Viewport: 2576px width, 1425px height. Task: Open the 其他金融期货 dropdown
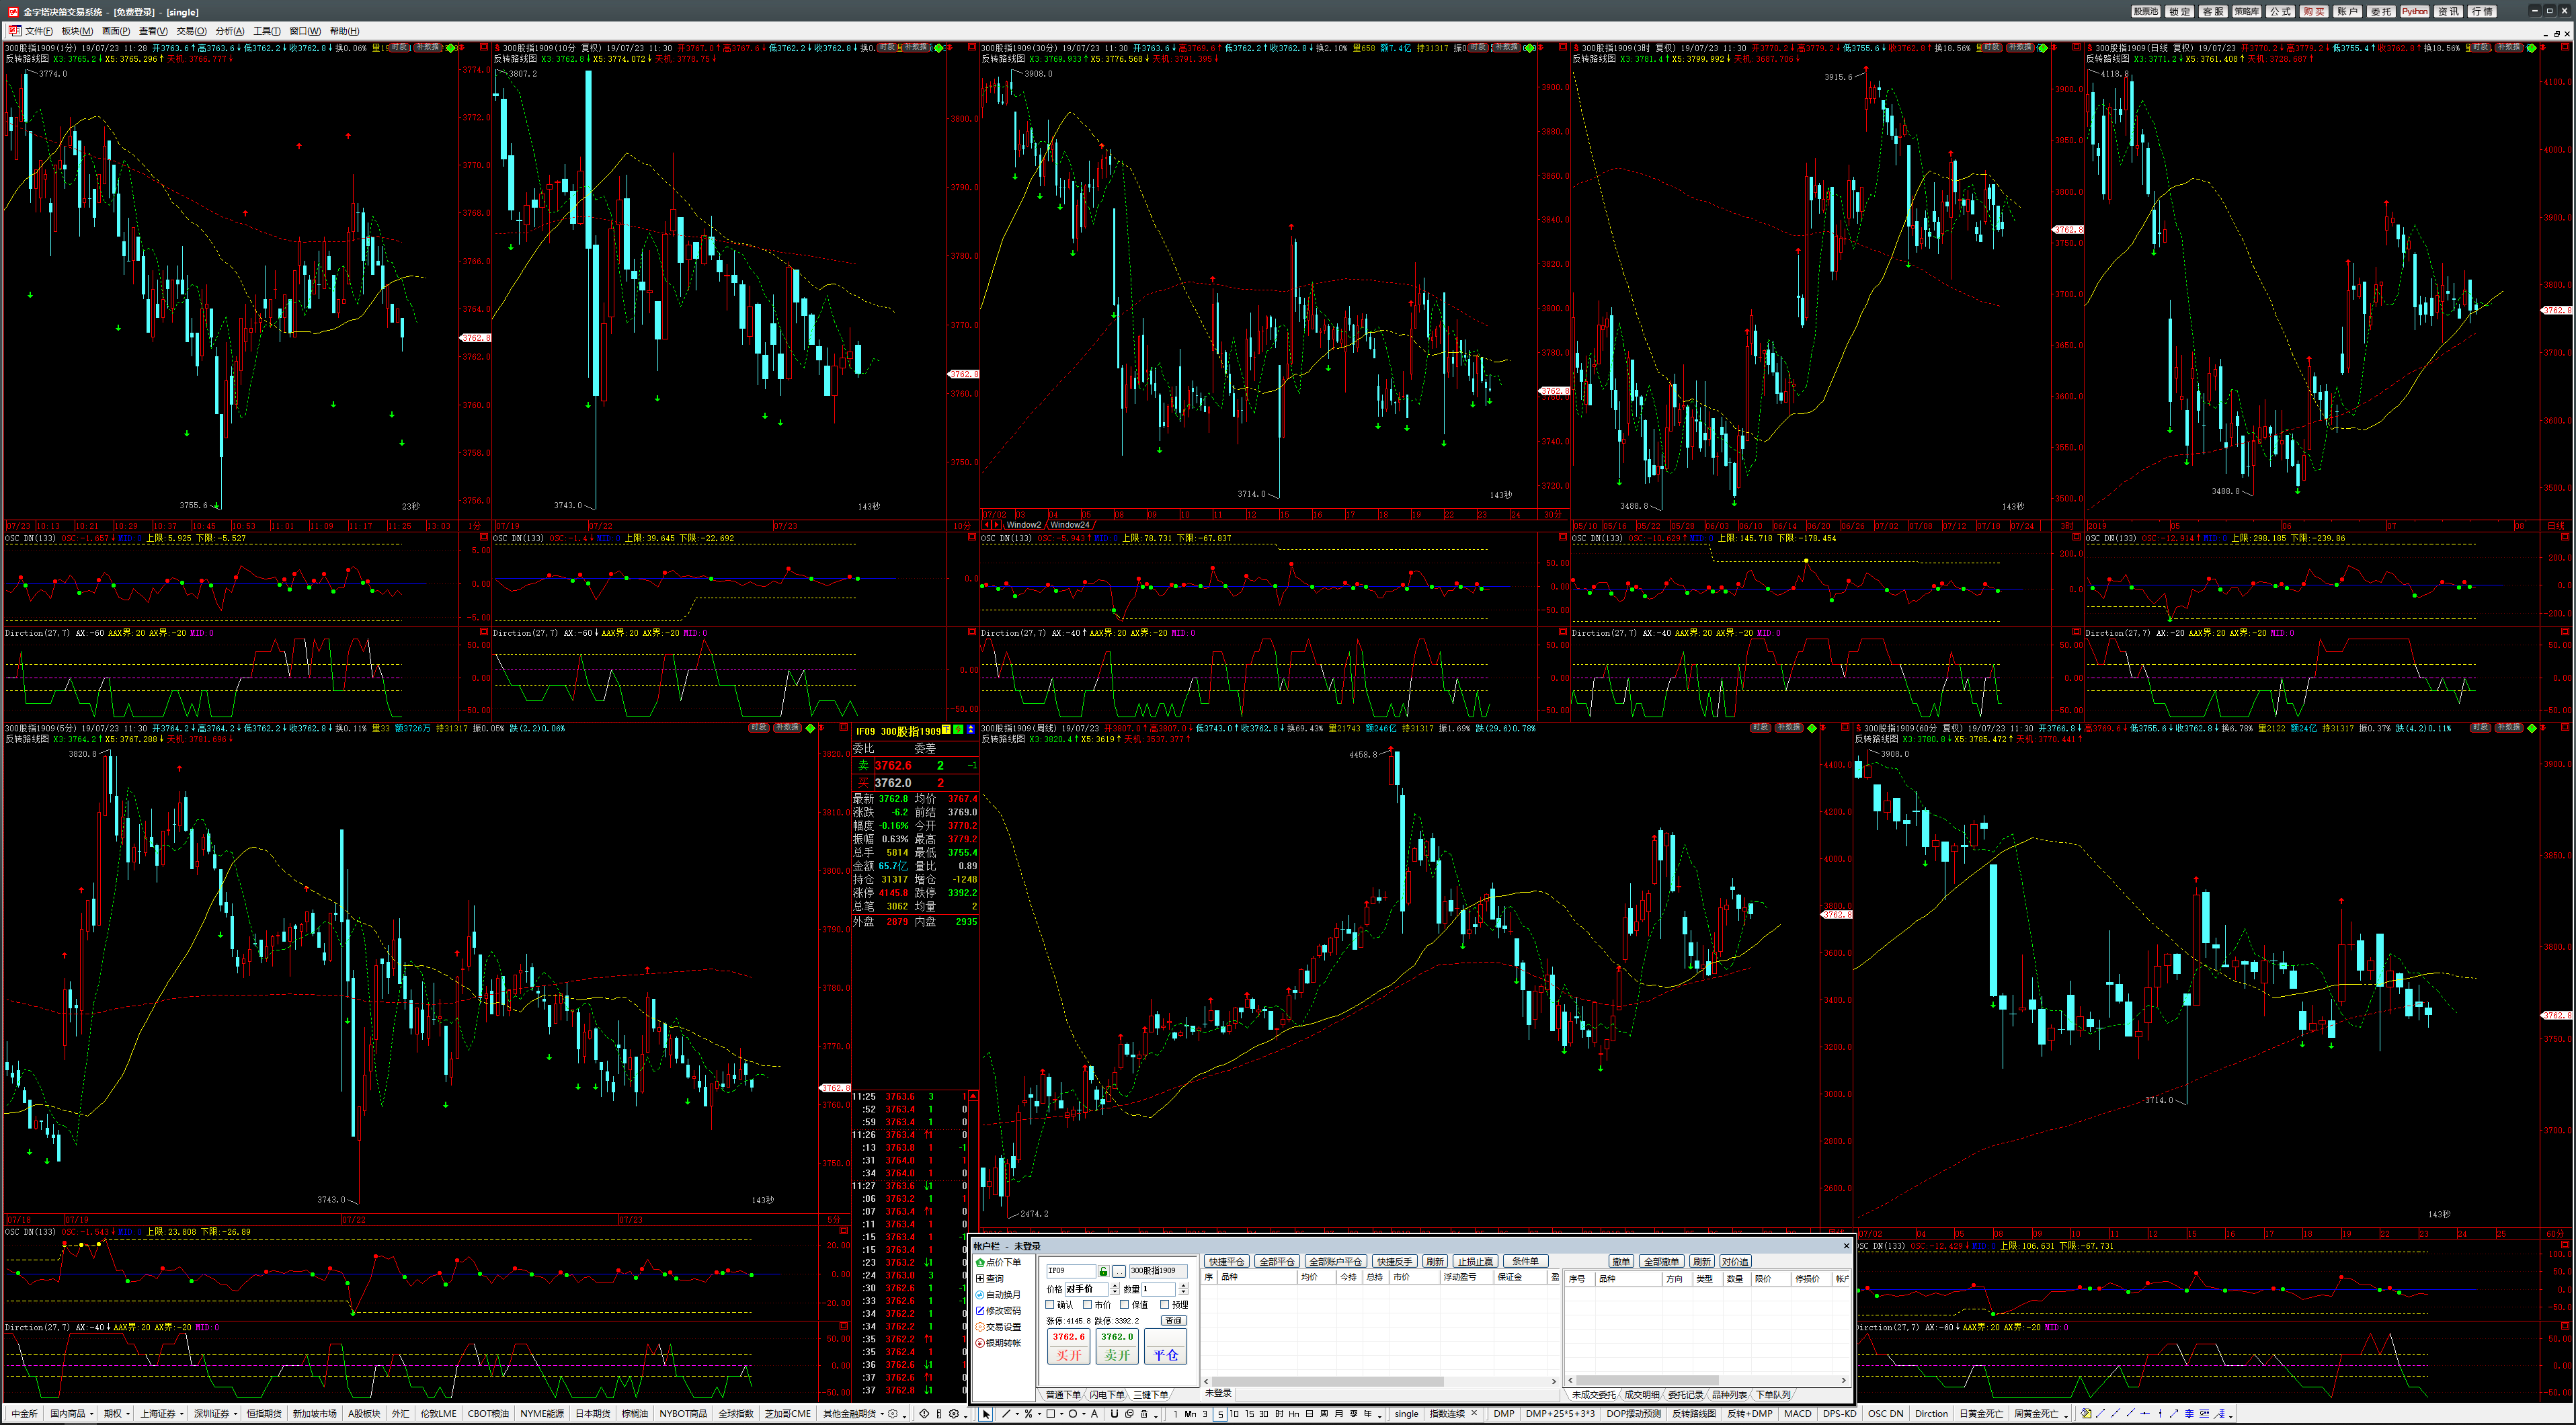[x=883, y=1414]
